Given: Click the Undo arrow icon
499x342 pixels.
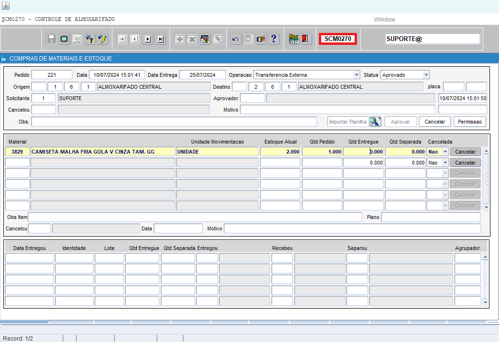Looking at the screenshot, I should pos(235,39).
